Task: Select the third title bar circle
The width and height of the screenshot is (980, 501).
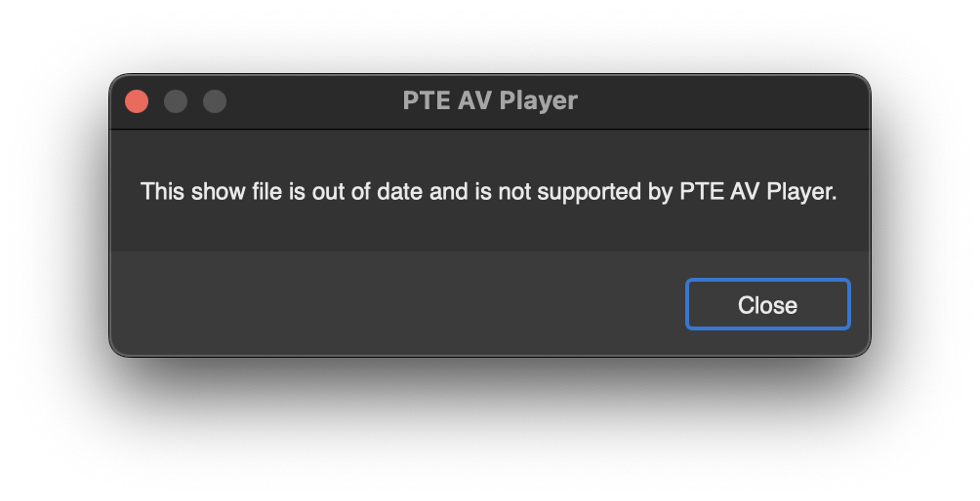Action: click(x=215, y=101)
